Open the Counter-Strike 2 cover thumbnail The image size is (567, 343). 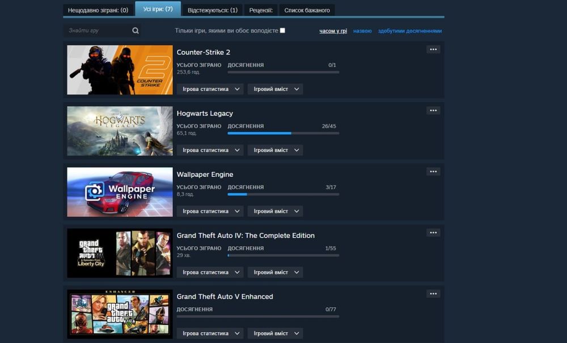120,70
